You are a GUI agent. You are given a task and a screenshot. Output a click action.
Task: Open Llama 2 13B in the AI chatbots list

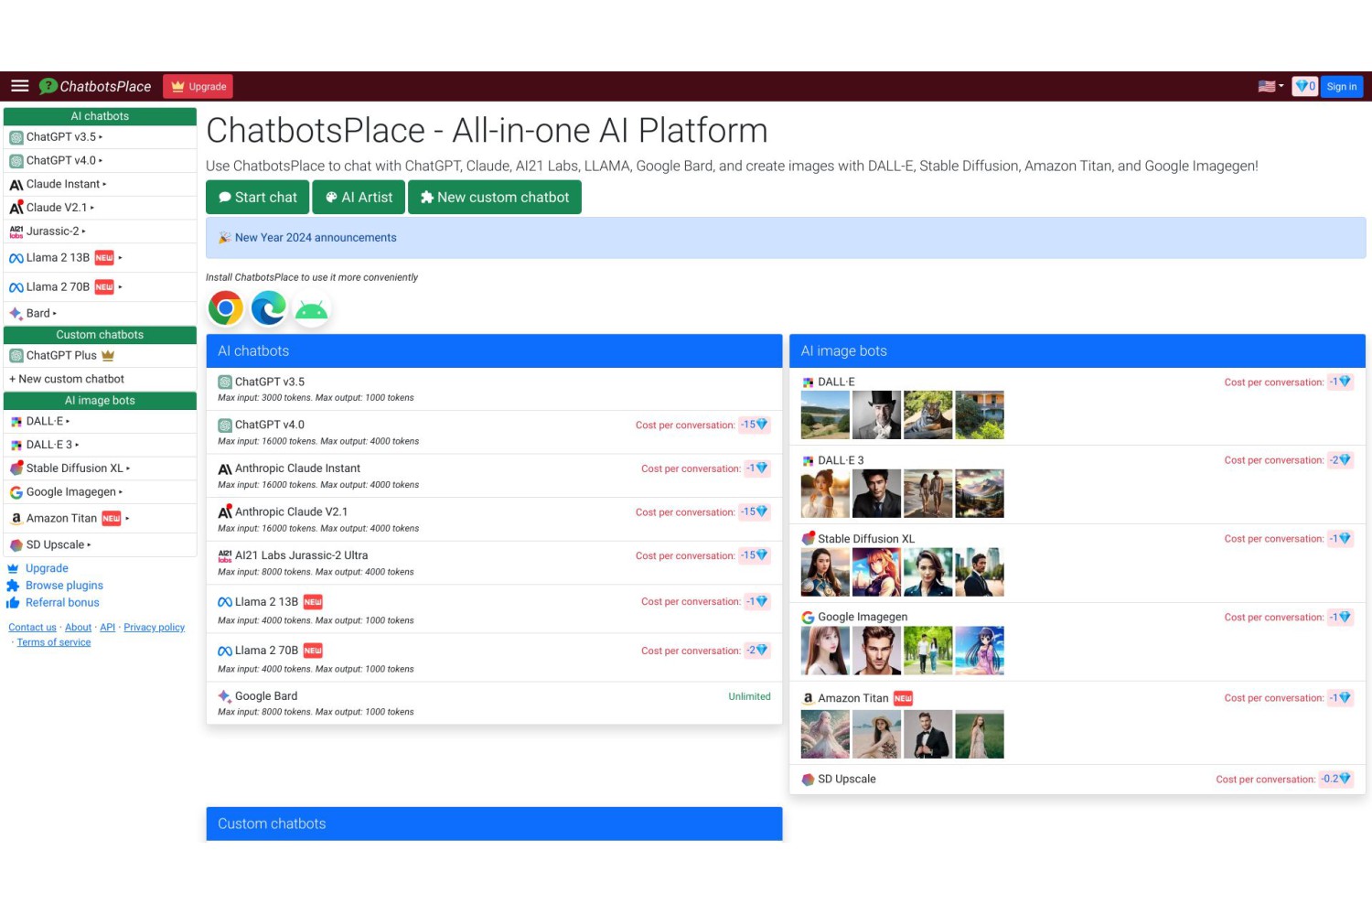[266, 602]
